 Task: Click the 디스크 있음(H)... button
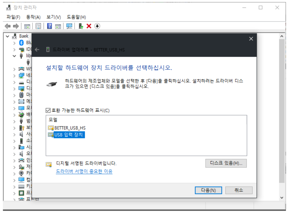point(226,163)
